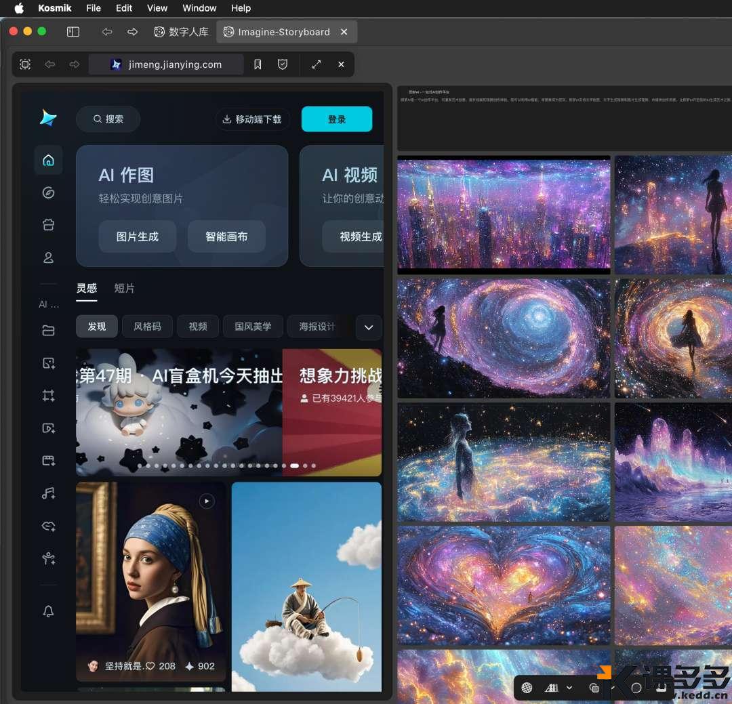Image resolution: width=732 pixels, height=704 pixels.
Task: Click the 登录 login button
Action: point(337,119)
